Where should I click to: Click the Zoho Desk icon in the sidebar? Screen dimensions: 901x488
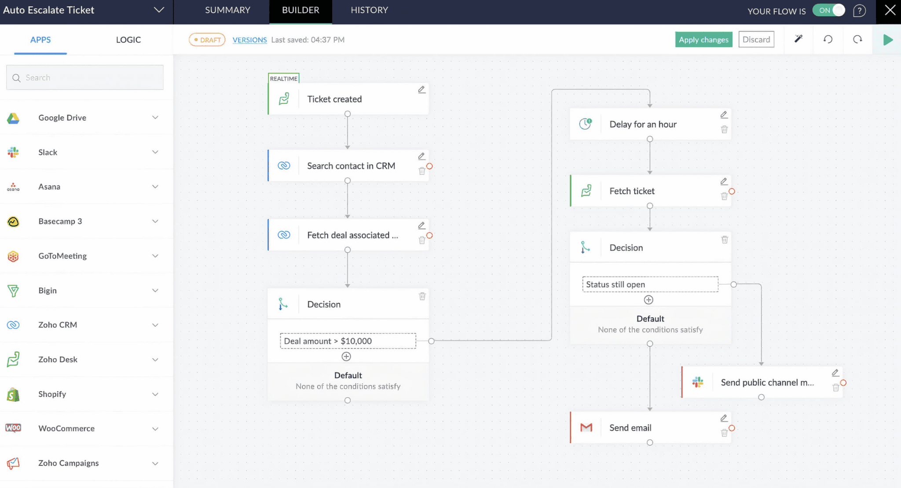pyautogui.click(x=13, y=359)
